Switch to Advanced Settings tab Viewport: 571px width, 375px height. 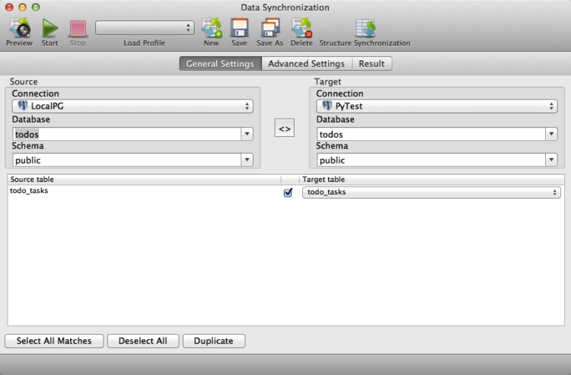306,64
